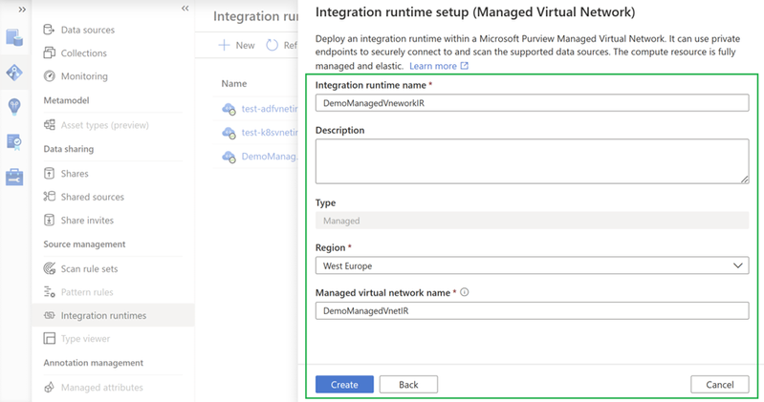
Task: Open the Data sources menu label
Action: tap(88, 30)
